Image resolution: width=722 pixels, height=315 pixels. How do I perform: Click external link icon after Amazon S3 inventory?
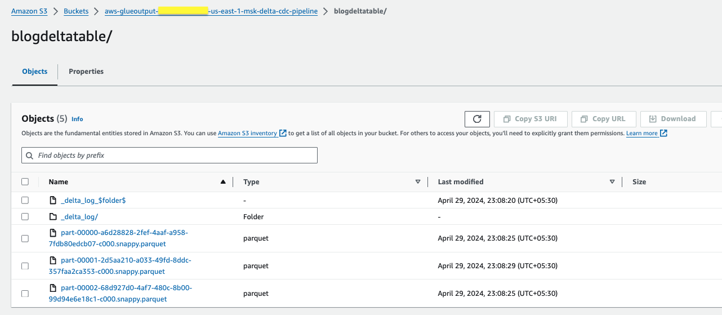click(283, 134)
